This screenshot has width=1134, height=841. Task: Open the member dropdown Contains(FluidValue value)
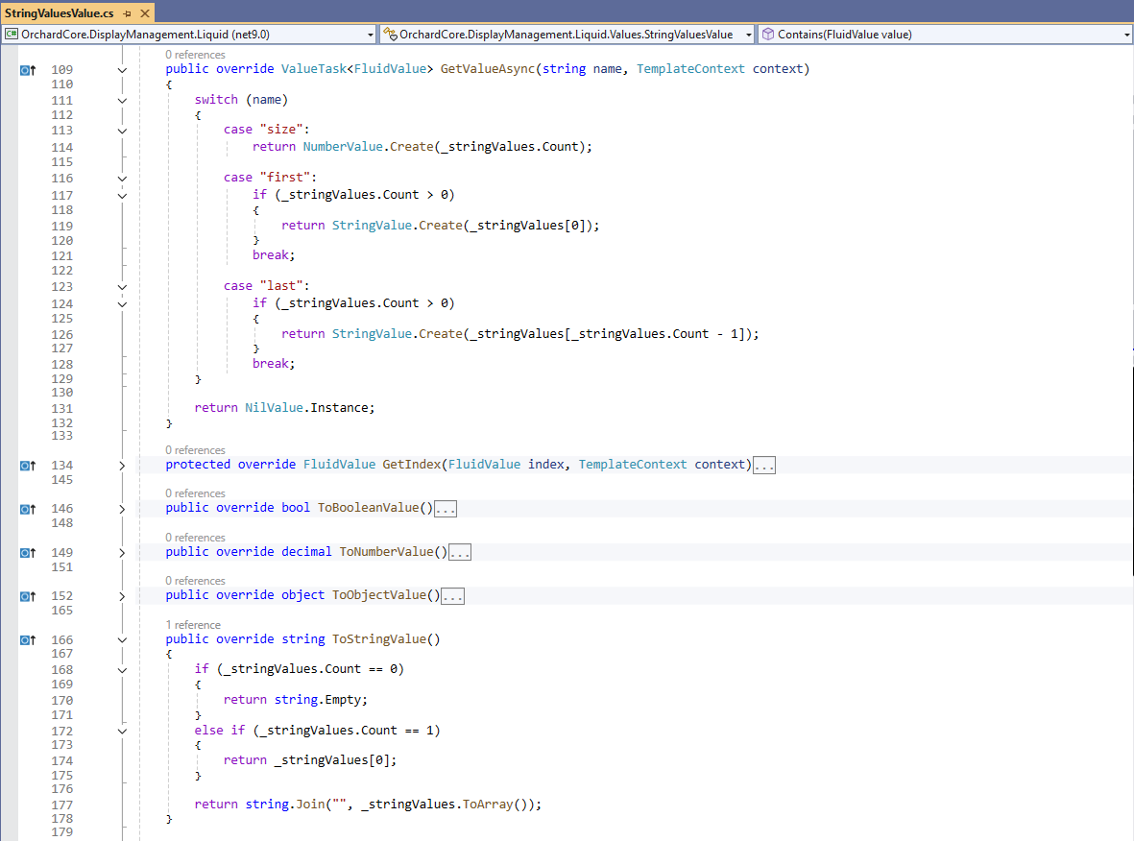coord(945,34)
